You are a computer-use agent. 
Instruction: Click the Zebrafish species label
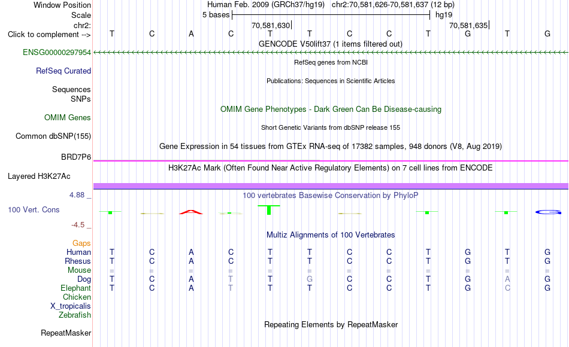[x=75, y=315]
